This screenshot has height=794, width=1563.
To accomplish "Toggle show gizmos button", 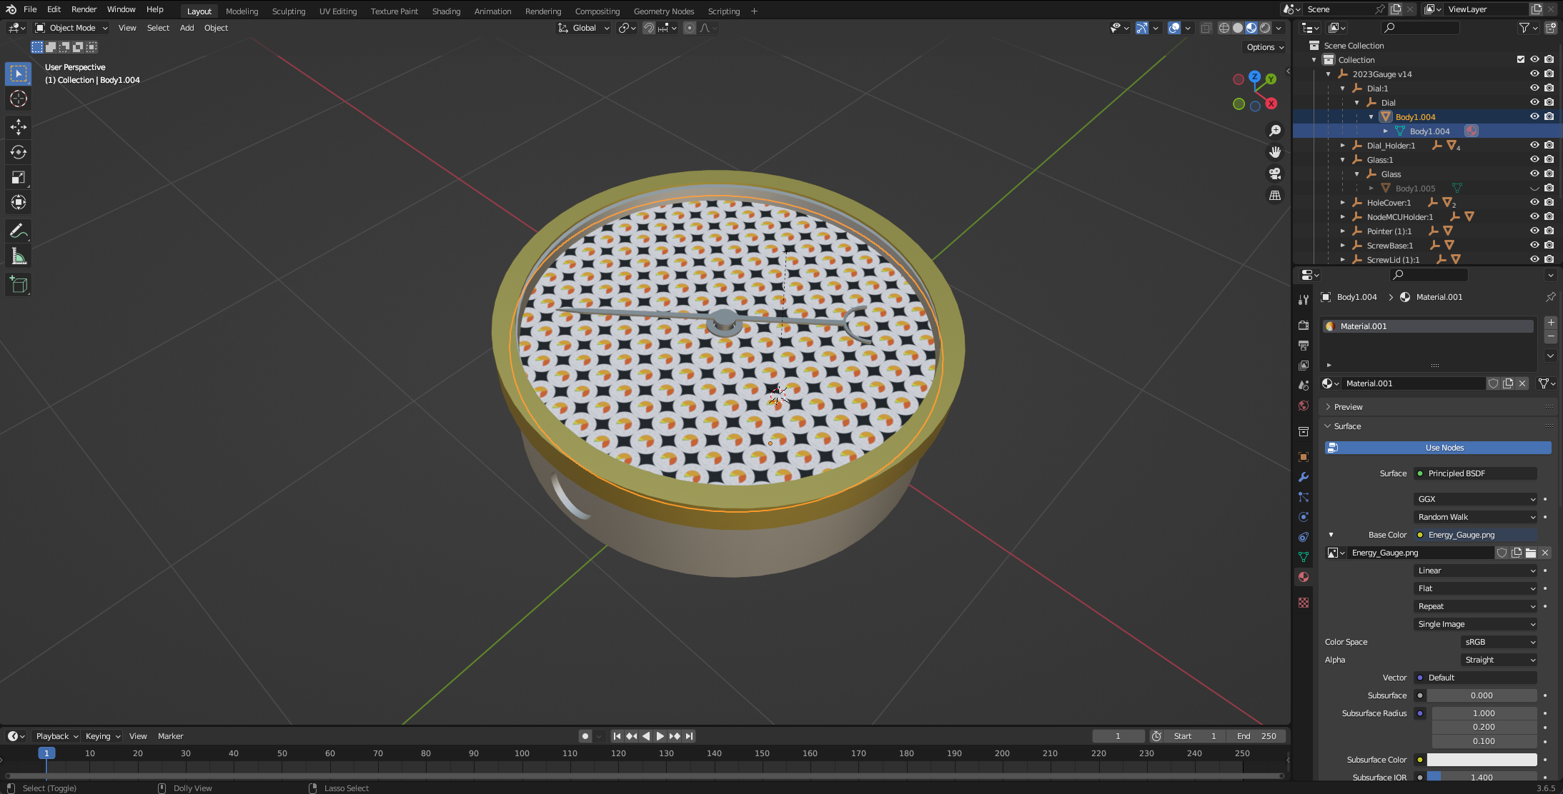I will [x=1142, y=28].
